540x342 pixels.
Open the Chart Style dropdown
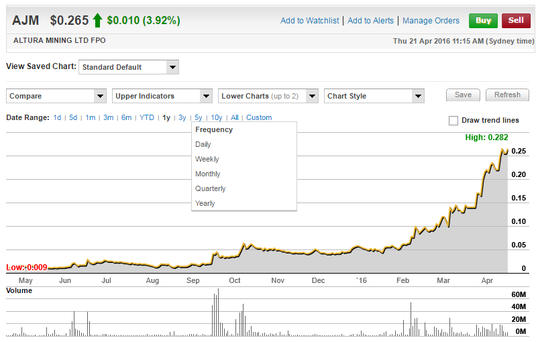(374, 96)
